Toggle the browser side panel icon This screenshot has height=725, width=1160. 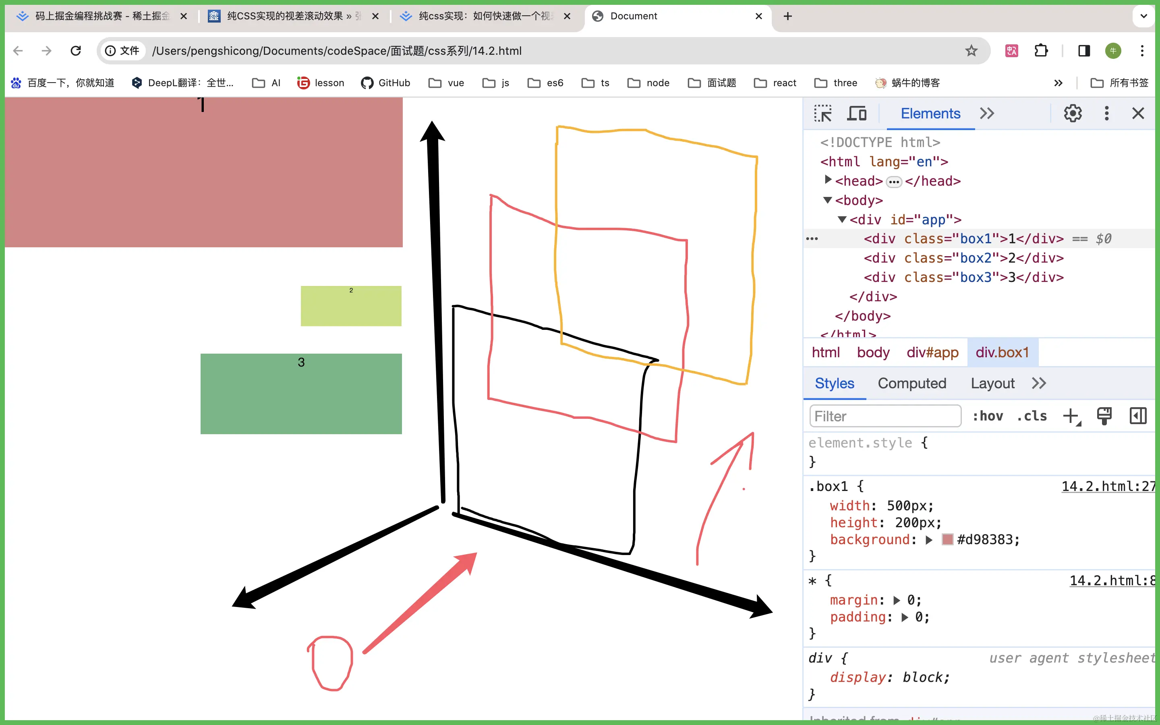pos(1084,51)
